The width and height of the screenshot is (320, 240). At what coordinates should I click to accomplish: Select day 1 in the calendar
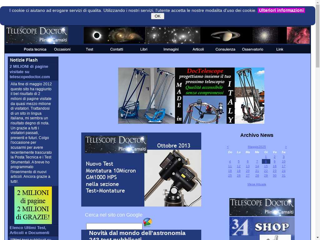266,157
